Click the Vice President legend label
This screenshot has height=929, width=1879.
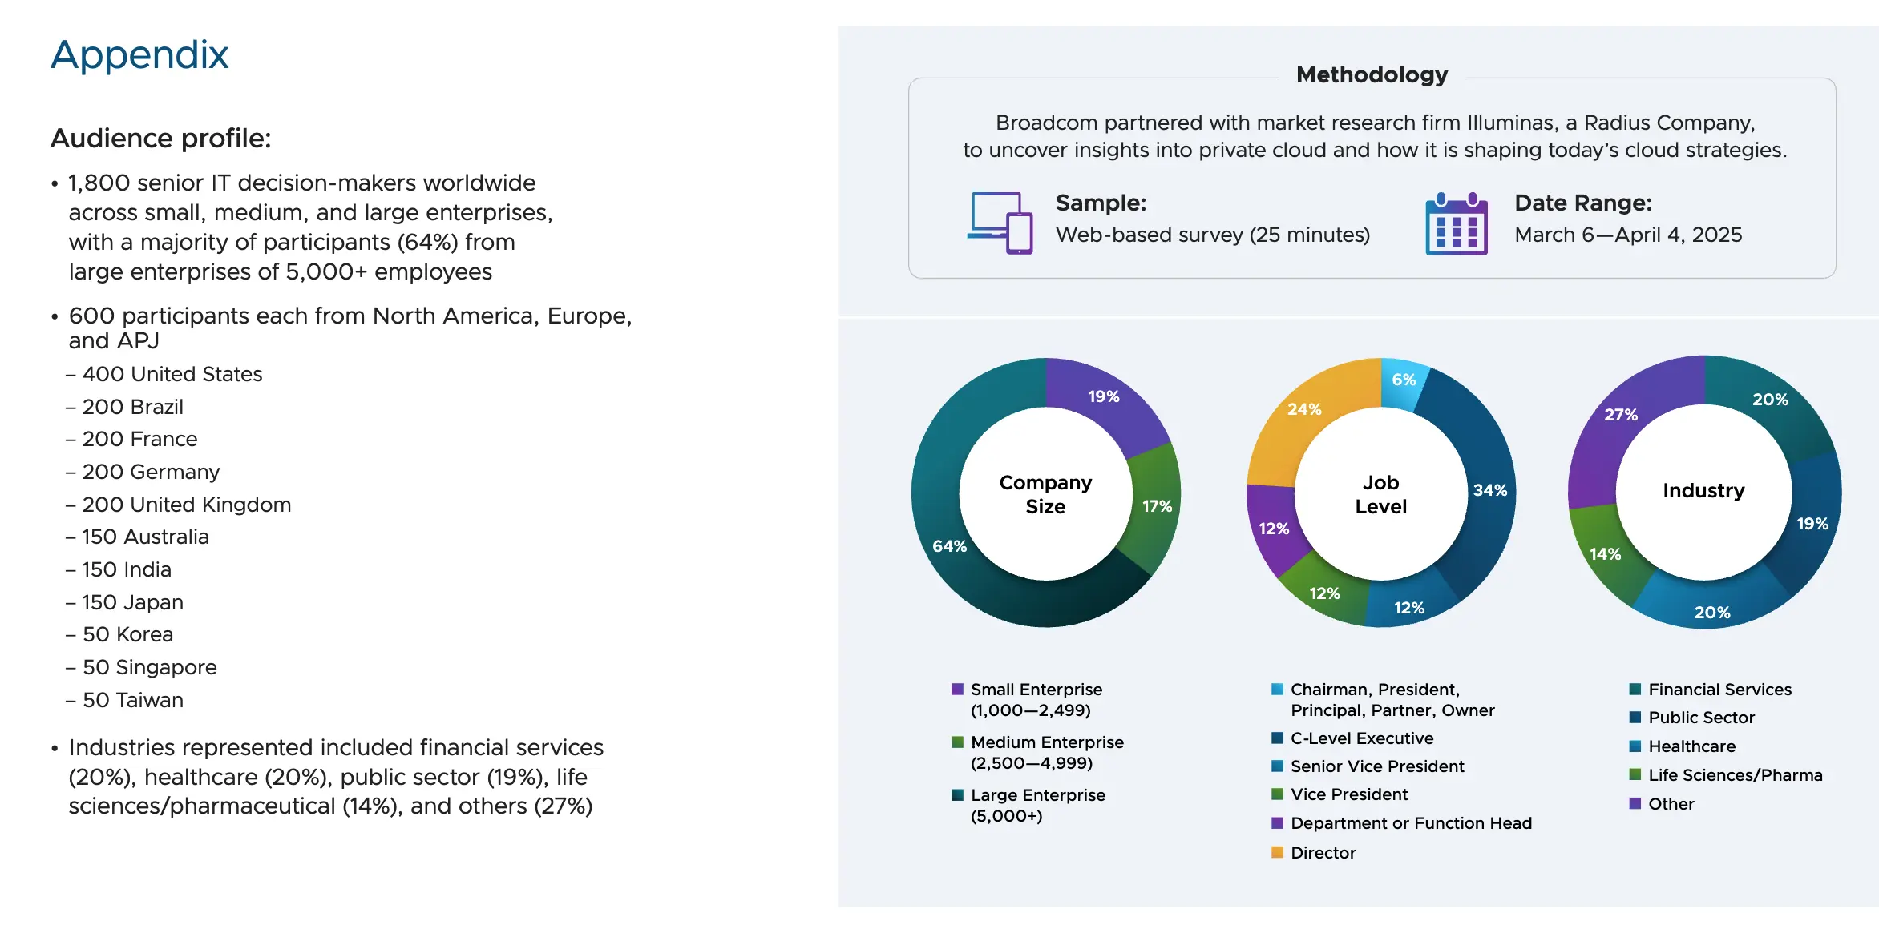click(1349, 794)
